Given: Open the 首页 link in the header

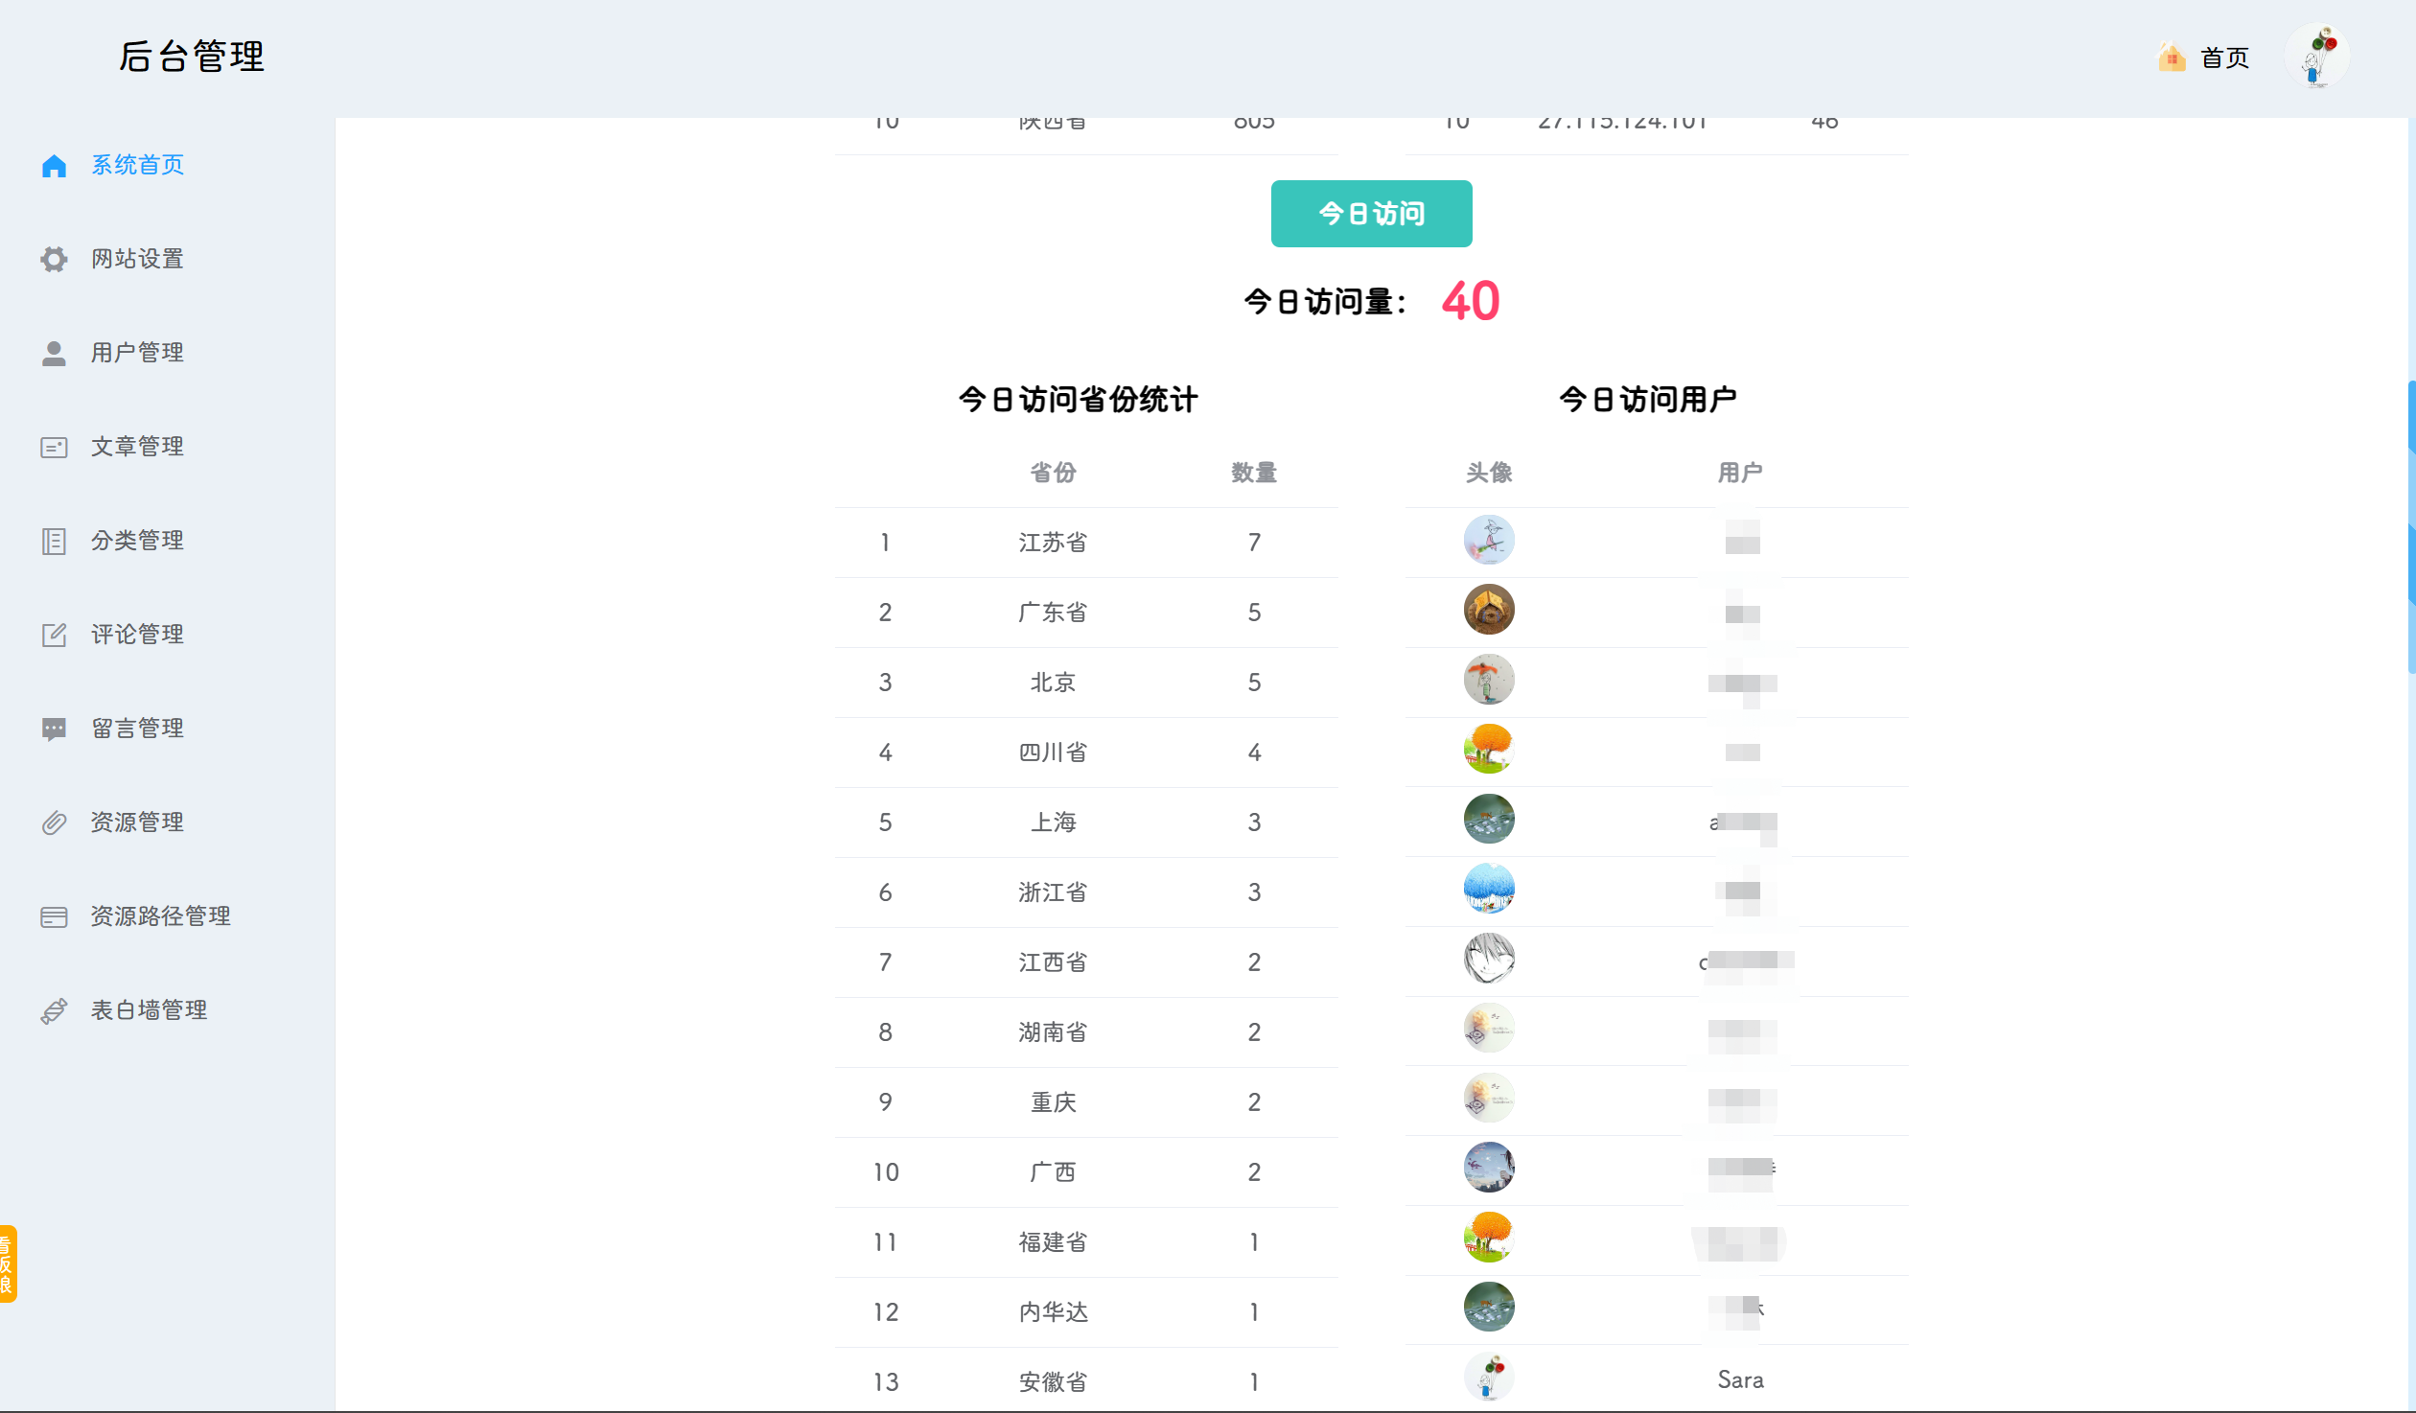Looking at the screenshot, I should [x=2225, y=58].
